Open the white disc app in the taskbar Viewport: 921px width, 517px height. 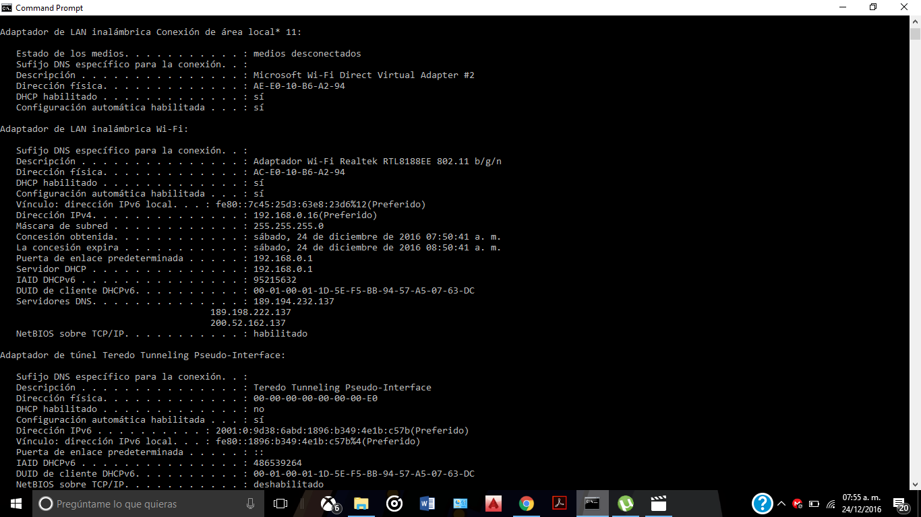(394, 504)
